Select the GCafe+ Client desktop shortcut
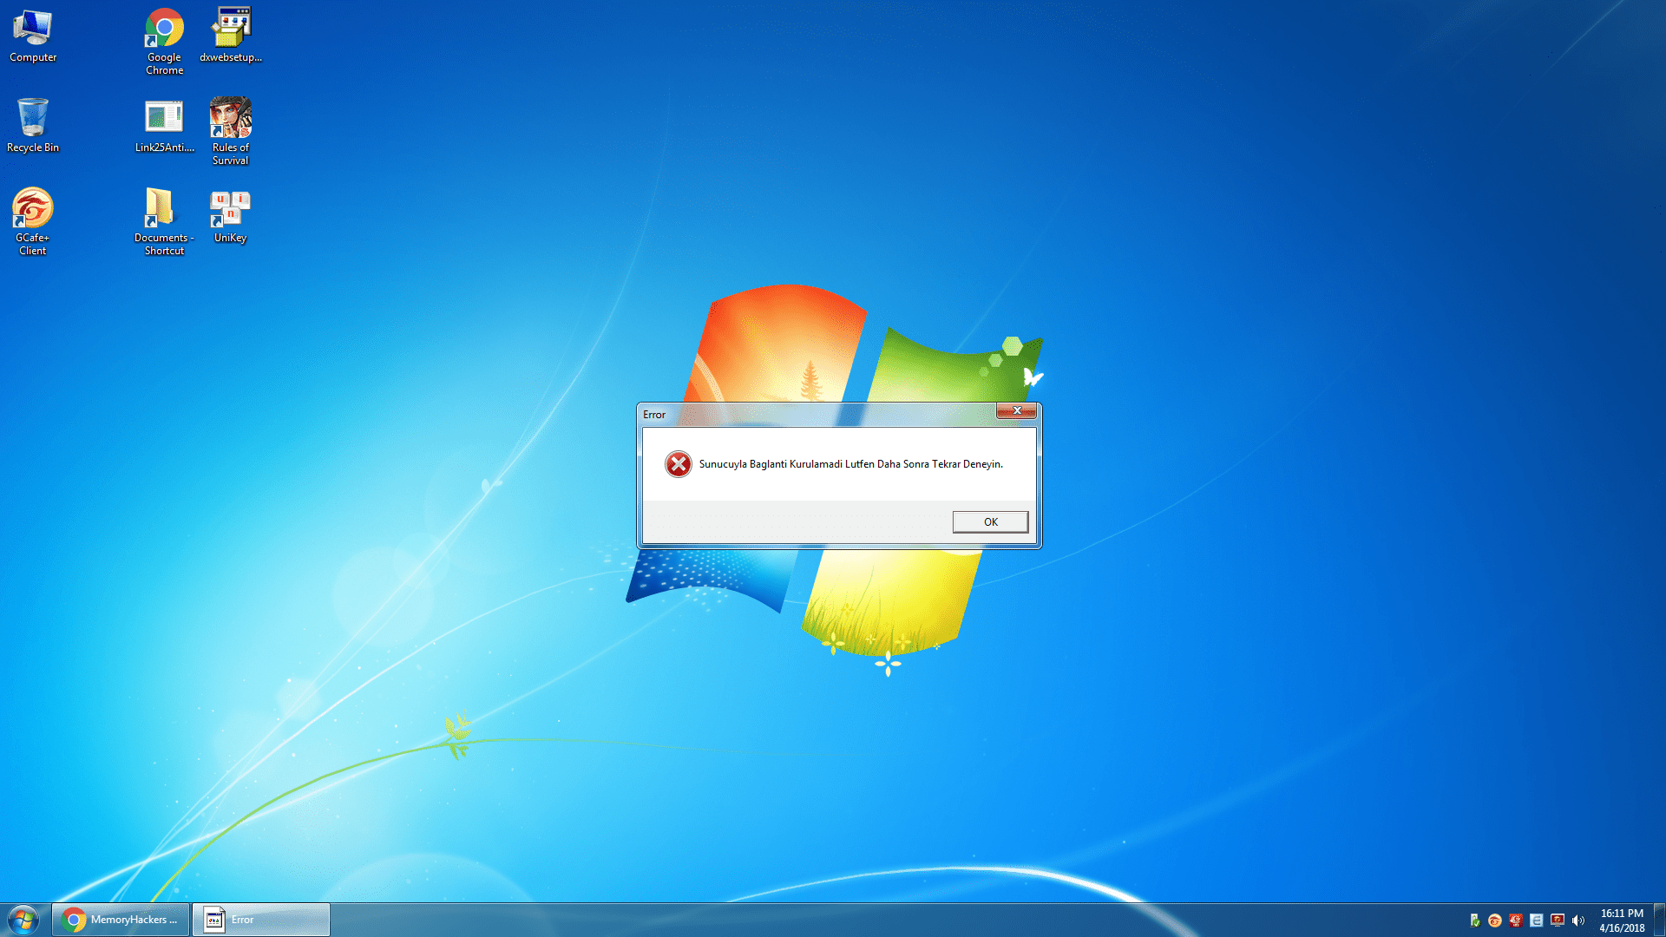1666x937 pixels. tap(33, 221)
